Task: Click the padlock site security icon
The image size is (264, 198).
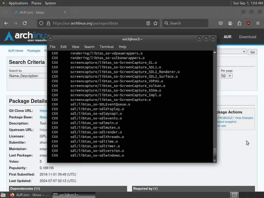Action: (48, 23)
